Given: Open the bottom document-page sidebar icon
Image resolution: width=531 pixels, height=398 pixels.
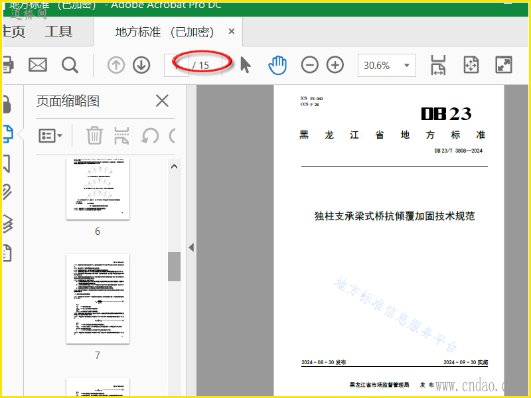Looking at the screenshot, I should 7,253.
